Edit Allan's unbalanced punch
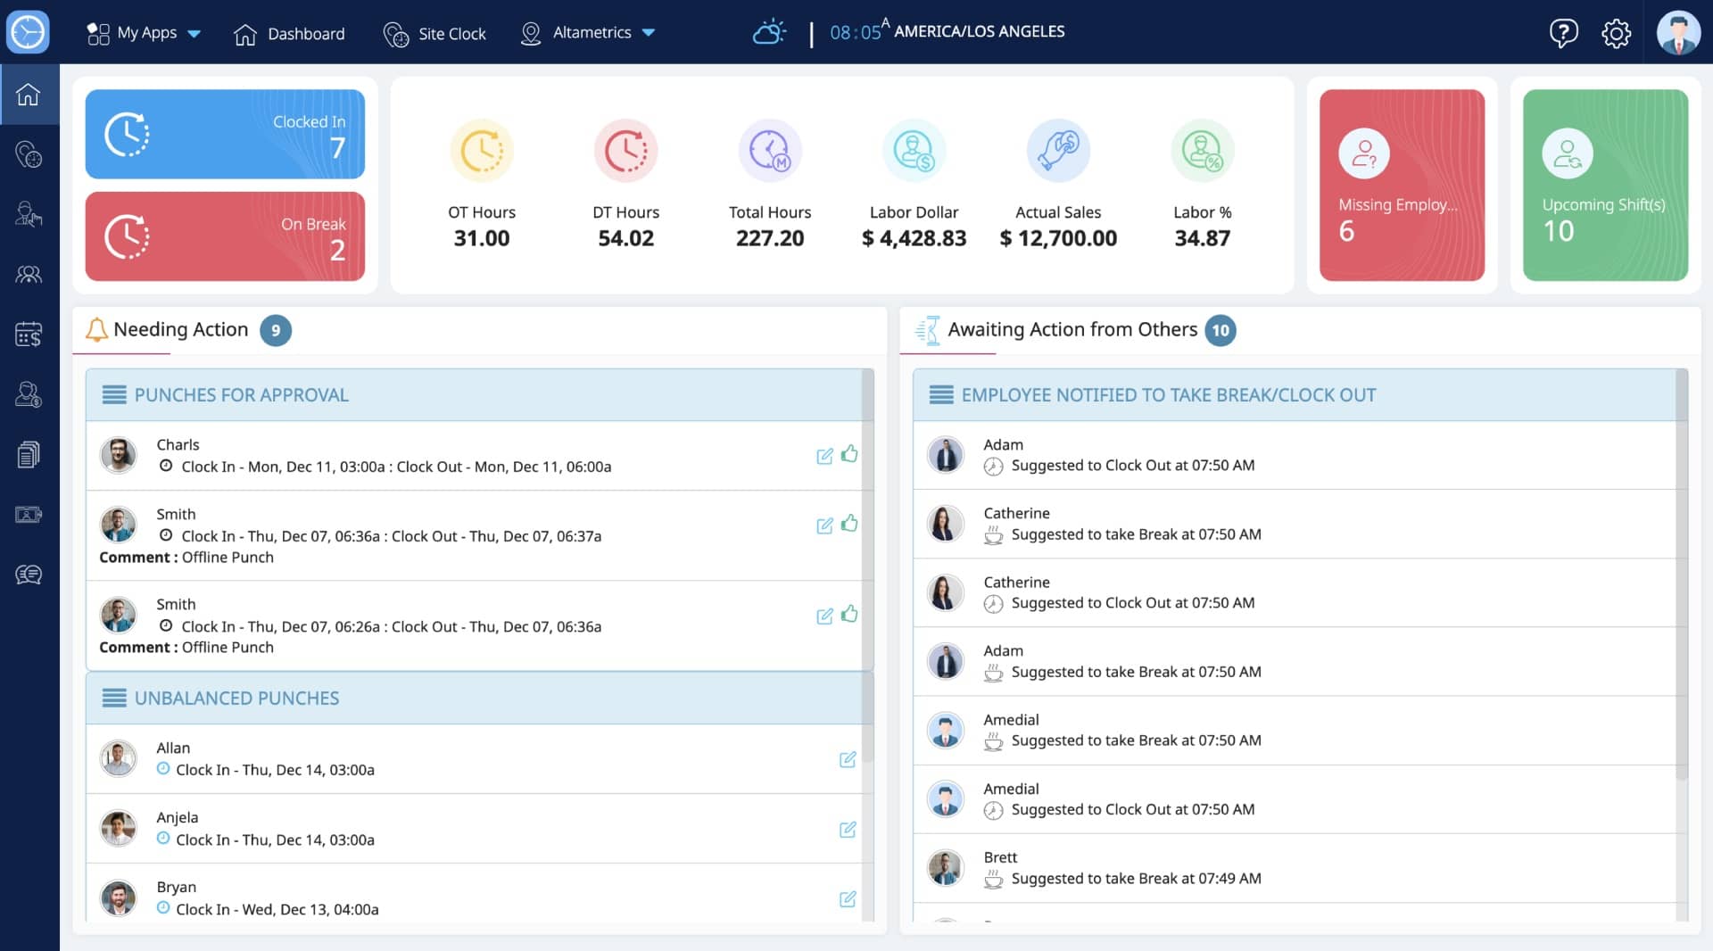1713x951 pixels. (848, 759)
